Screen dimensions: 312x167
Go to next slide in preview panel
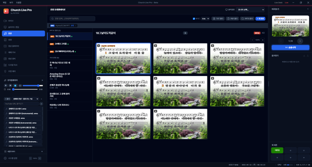tap(300, 41)
